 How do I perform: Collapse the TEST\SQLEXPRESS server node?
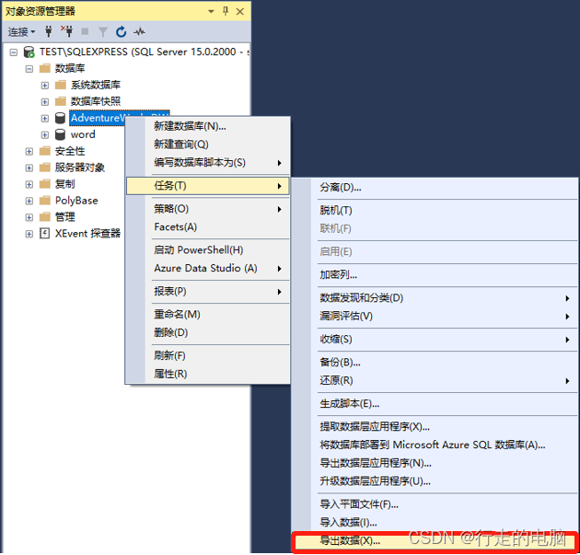click(13, 52)
